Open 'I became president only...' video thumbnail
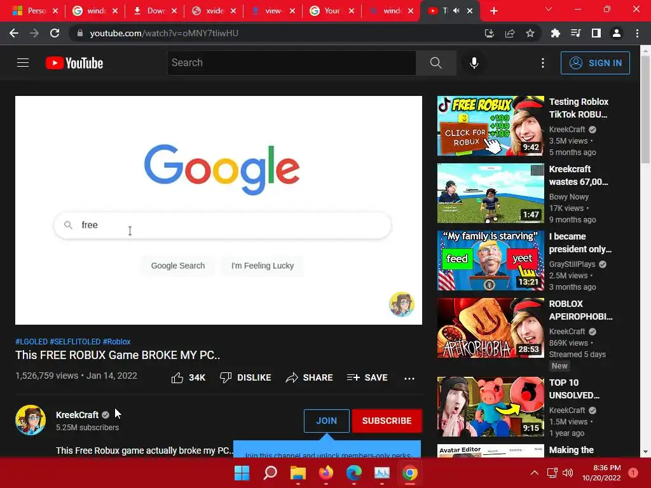Viewport: 651px width, 488px height. pyautogui.click(x=490, y=261)
